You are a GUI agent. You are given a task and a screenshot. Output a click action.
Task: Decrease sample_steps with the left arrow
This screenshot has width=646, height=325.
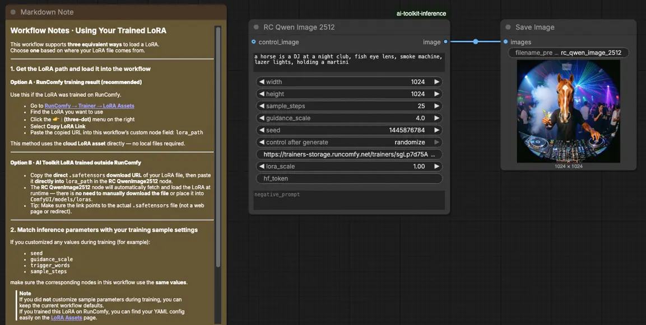pos(262,106)
